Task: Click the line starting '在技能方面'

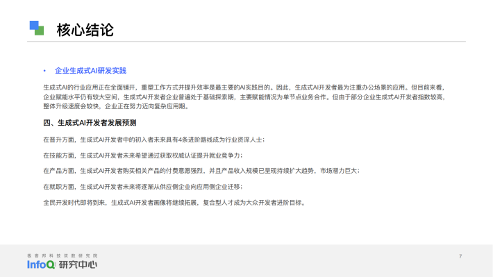Action: click(143, 156)
